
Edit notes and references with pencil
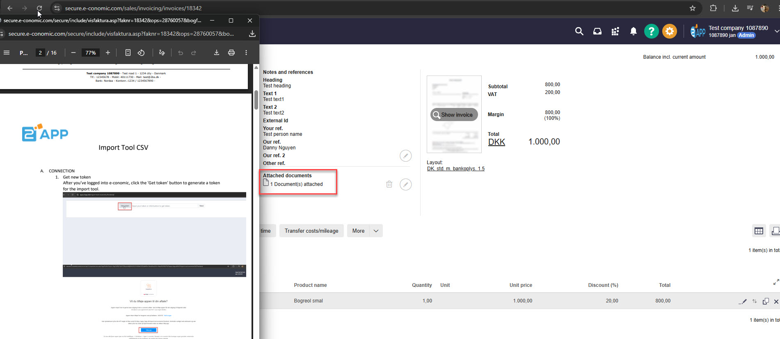tap(405, 156)
